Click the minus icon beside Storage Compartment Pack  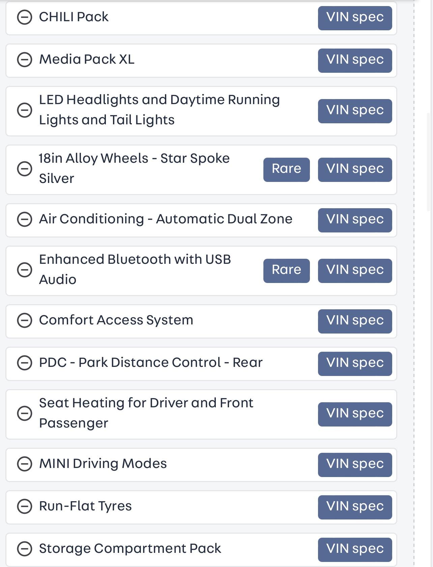25,549
